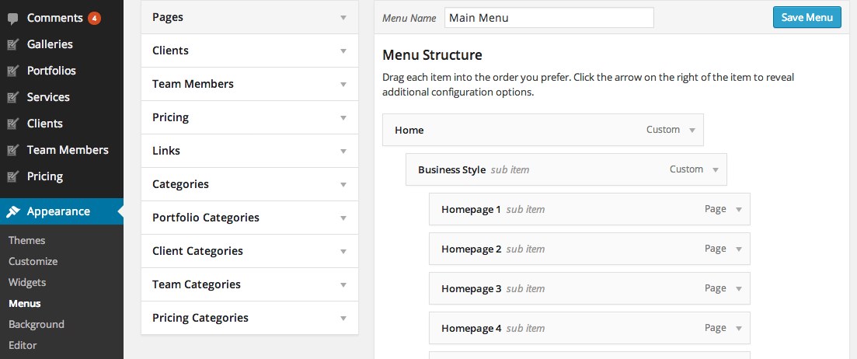This screenshot has width=857, height=359.
Task: Click the Appearance paintbrush icon
Action: (x=13, y=211)
